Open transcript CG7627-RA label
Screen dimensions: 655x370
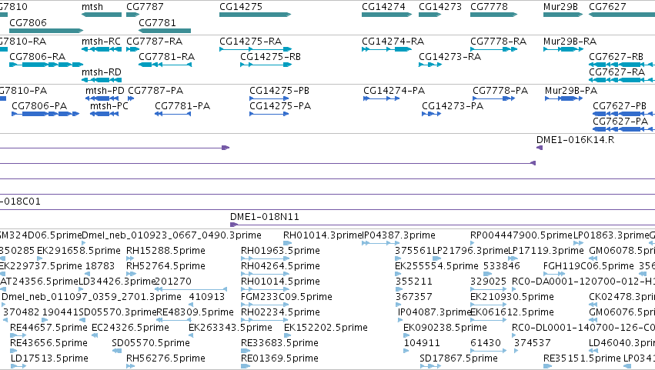[x=617, y=72]
